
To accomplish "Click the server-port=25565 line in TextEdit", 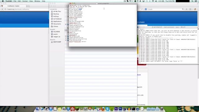I will (x=76, y=15).
